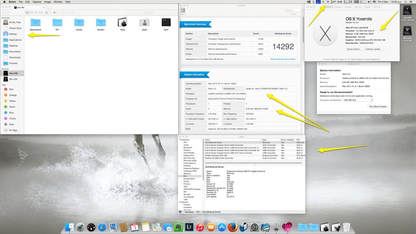Open the Help menu
This screenshot has width=416, height=234.
(68, 2)
